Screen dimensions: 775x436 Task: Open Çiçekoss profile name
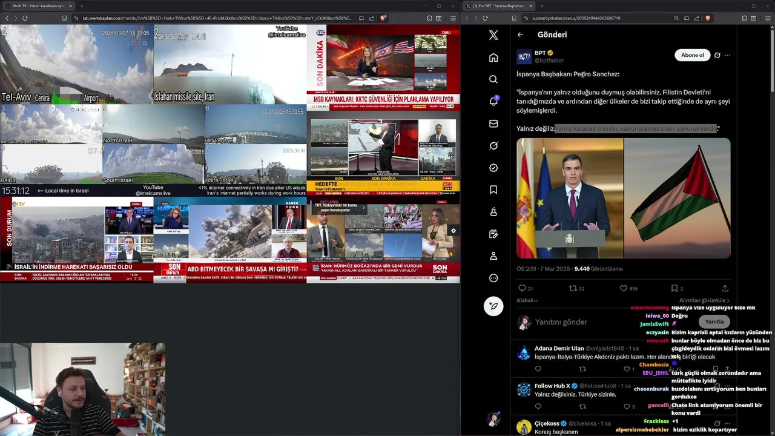coord(547,423)
